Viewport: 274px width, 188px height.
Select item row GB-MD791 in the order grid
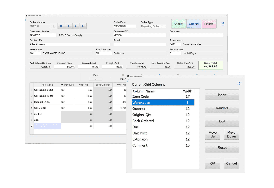[x=47, y=108]
